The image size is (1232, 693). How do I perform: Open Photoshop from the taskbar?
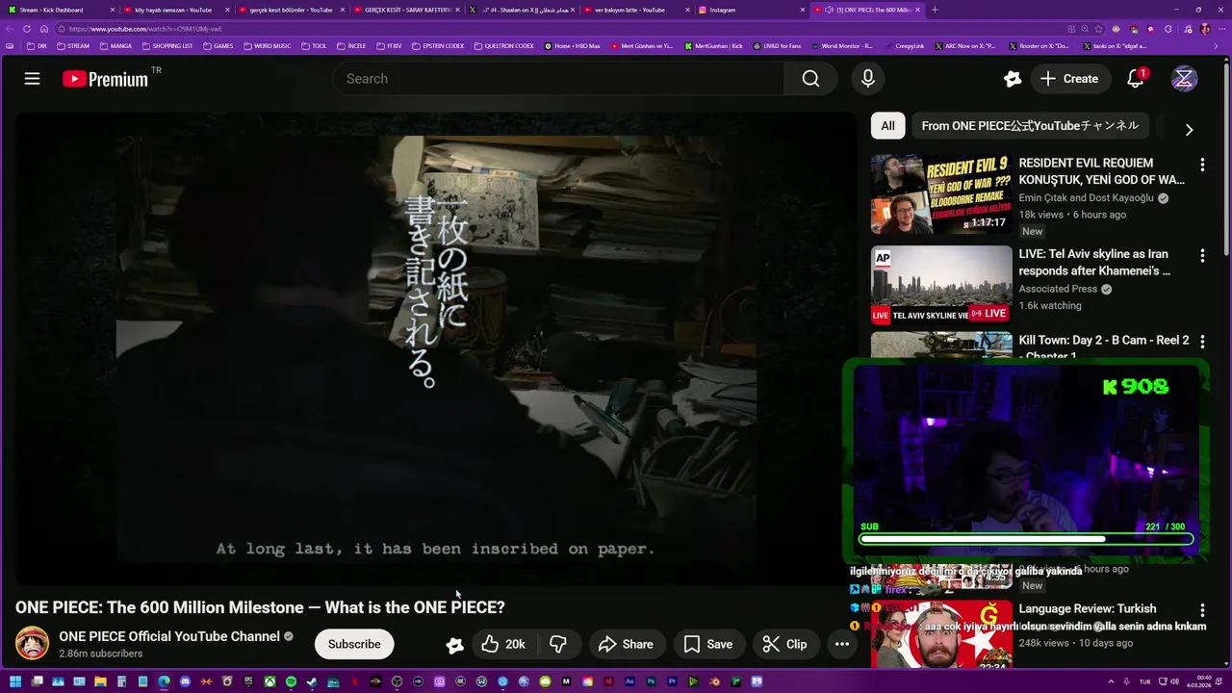pos(651,681)
